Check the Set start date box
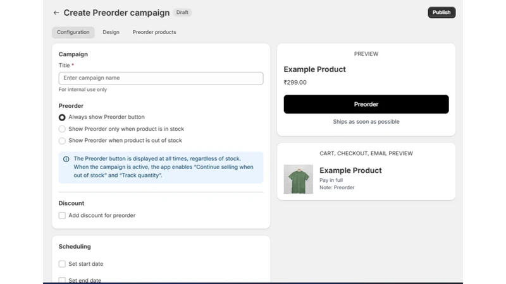506x284 pixels. tap(62, 264)
